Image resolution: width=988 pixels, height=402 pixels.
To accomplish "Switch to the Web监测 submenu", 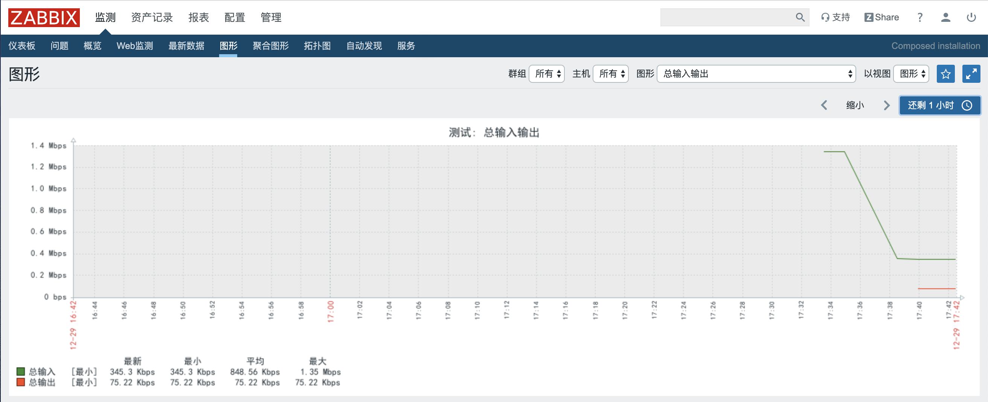I will tap(135, 46).
